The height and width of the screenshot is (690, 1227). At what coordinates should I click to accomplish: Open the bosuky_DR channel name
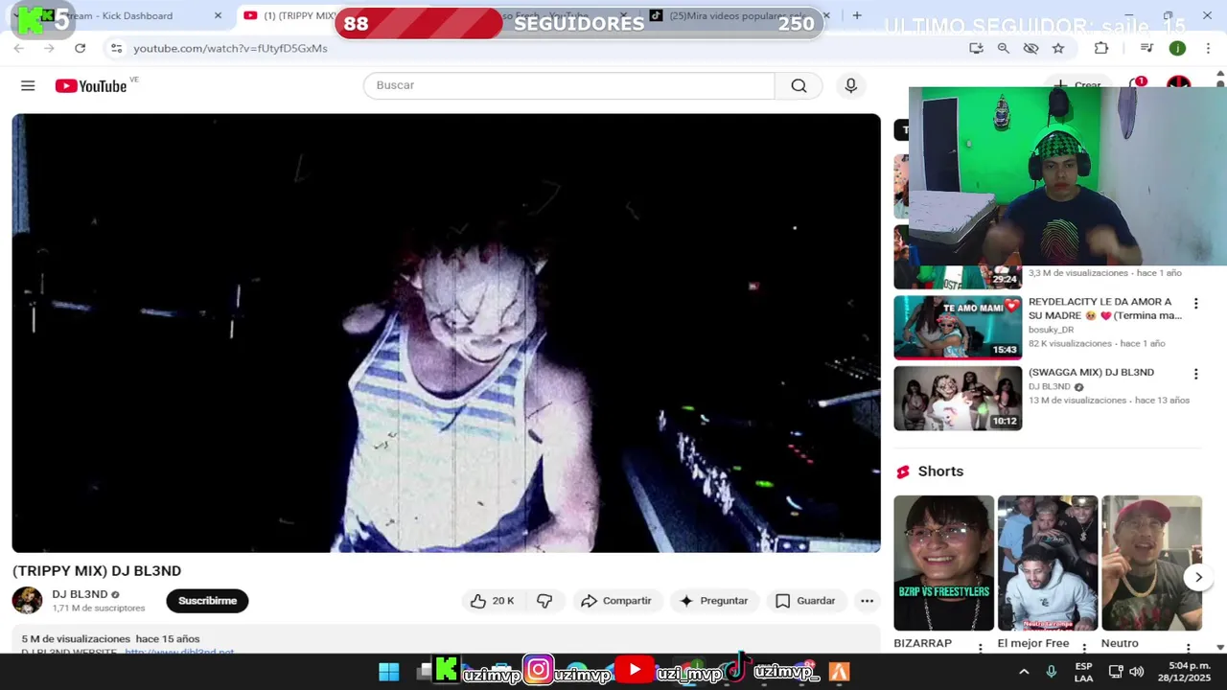(x=1051, y=330)
